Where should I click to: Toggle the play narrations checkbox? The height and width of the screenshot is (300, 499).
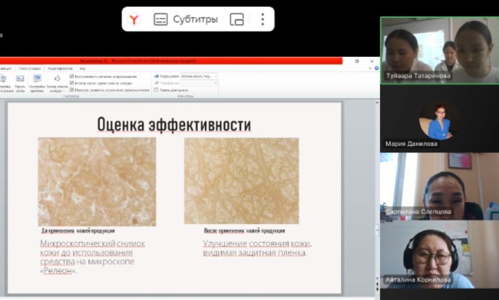coord(72,76)
